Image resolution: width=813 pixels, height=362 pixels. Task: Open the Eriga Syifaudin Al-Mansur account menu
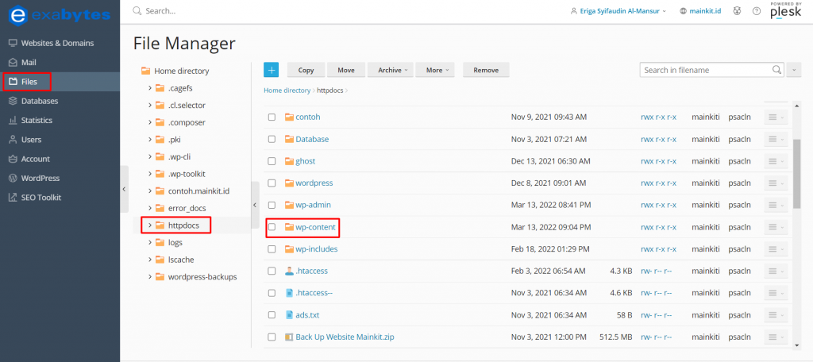point(618,11)
